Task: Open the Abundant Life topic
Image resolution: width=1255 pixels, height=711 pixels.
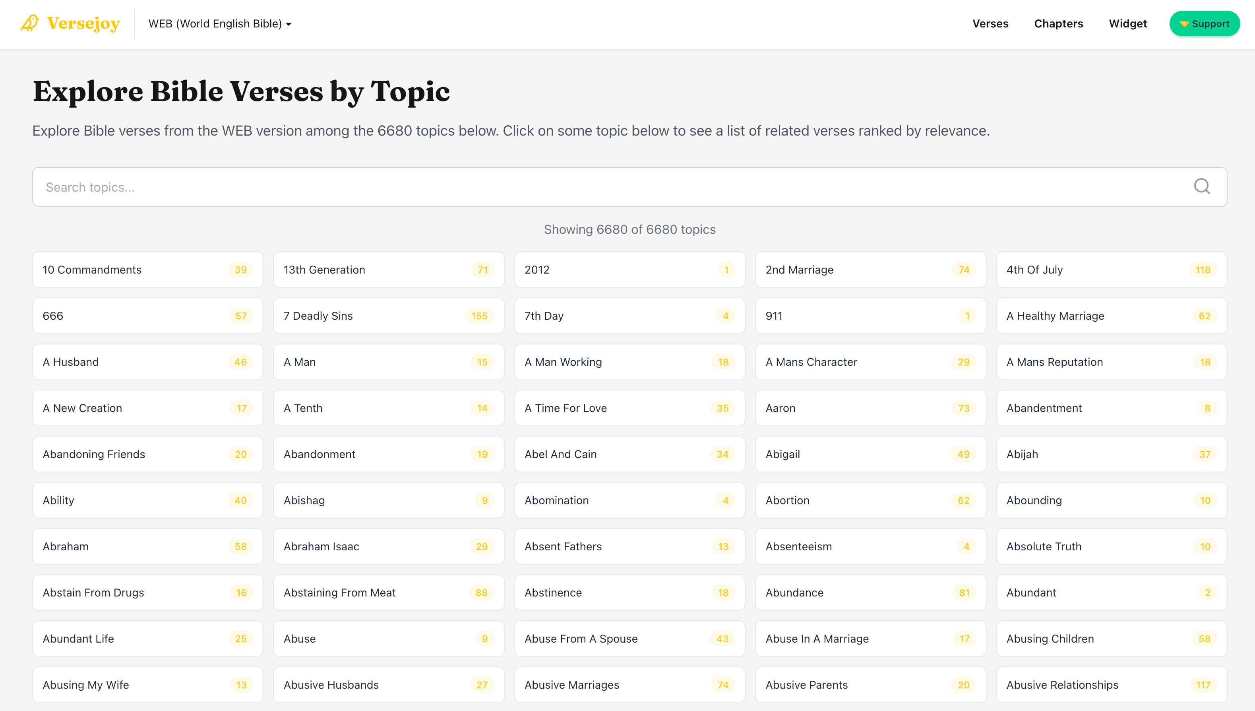Action: click(147, 639)
